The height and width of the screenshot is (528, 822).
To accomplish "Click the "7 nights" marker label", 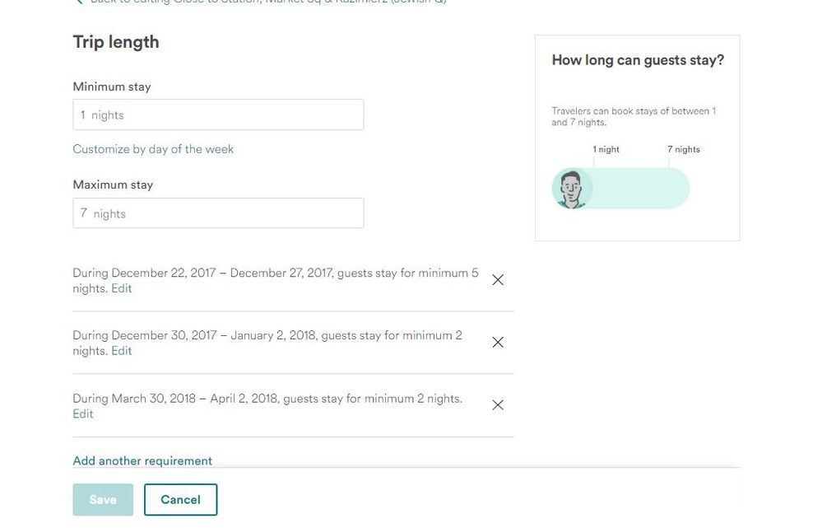I will pyautogui.click(x=684, y=150).
